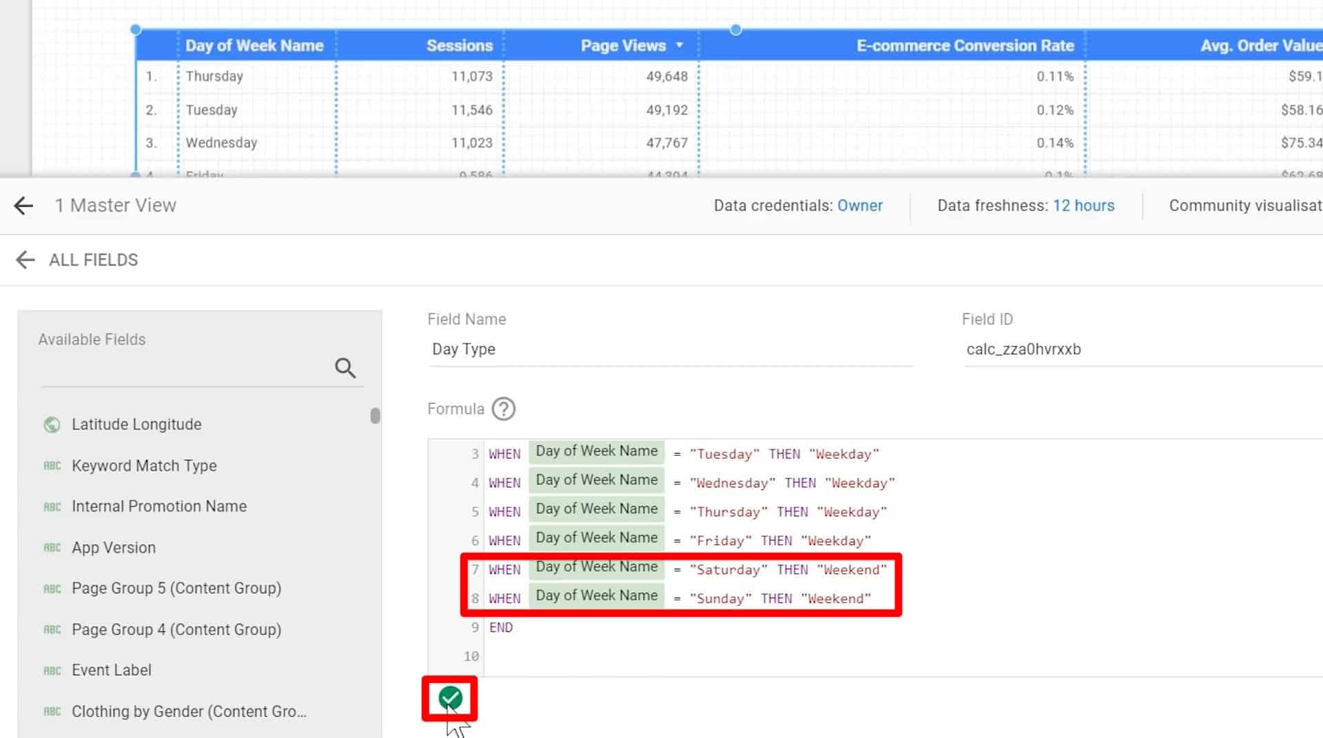The height and width of the screenshot is (738, 1323).
Task: Open the 12 hours data freshness setting
Action: [x=1084, y=205]
